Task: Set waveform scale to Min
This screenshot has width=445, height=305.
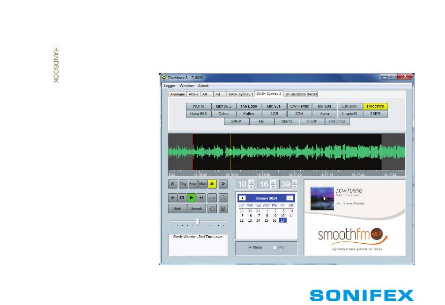Action: point(212,184)
